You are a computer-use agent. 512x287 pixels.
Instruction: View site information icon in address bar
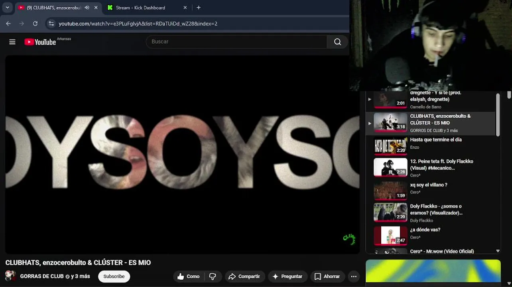pyautogui.click(x=51, y=24)
